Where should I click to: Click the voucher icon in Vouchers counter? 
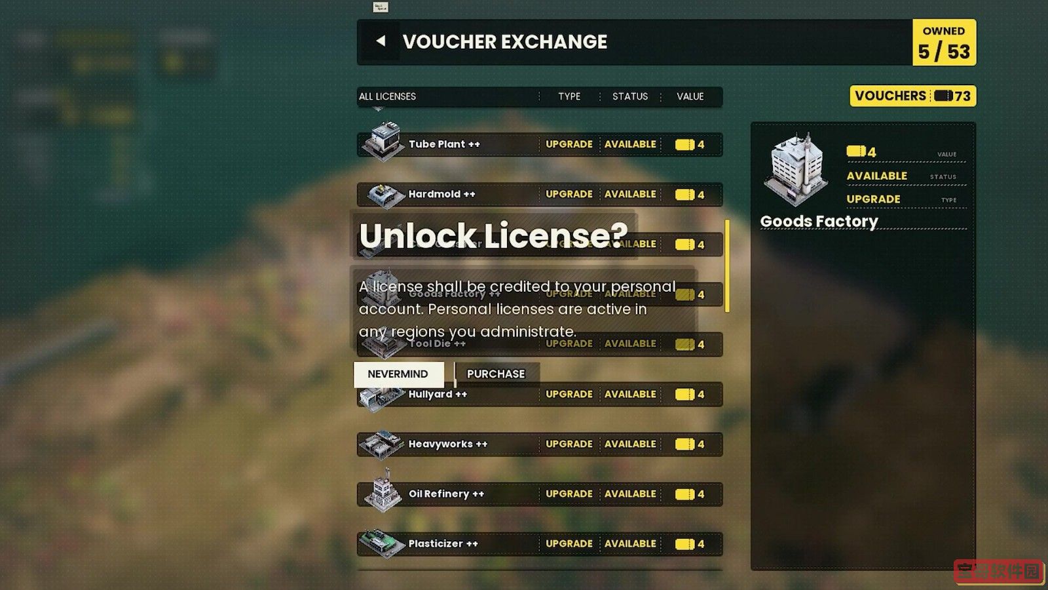click(x=943, y=96)
